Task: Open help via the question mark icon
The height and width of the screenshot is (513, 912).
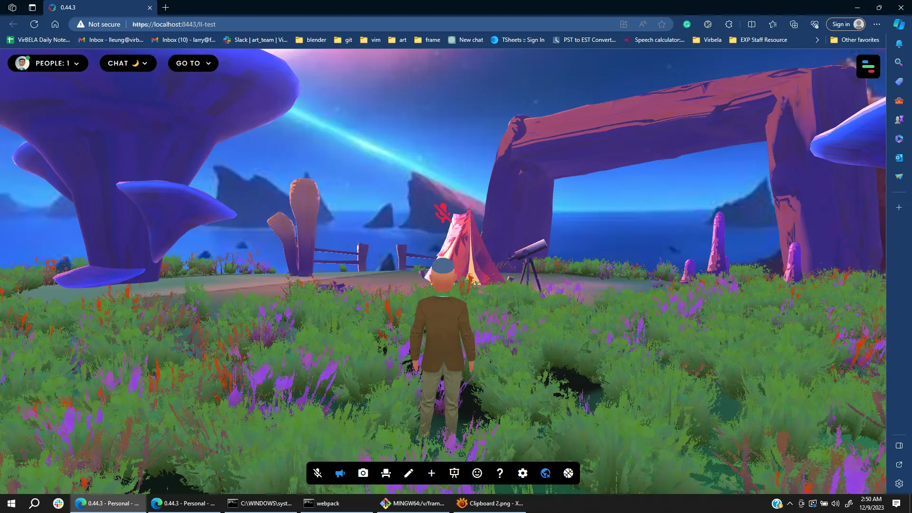Action: (x=500, y=473)
